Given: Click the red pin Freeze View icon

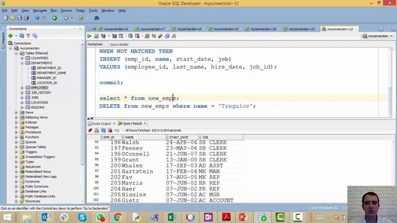Looking at the screenshot, I should [90, 131].
